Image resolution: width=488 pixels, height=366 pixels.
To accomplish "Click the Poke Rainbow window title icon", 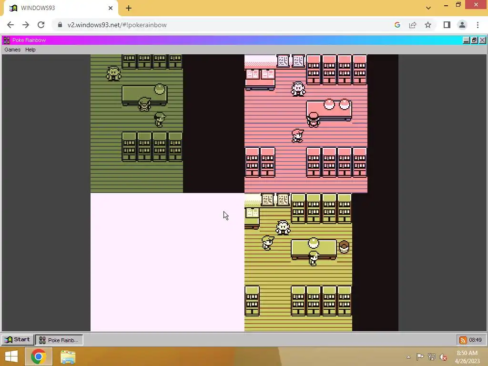I will (x=7, y=40).
